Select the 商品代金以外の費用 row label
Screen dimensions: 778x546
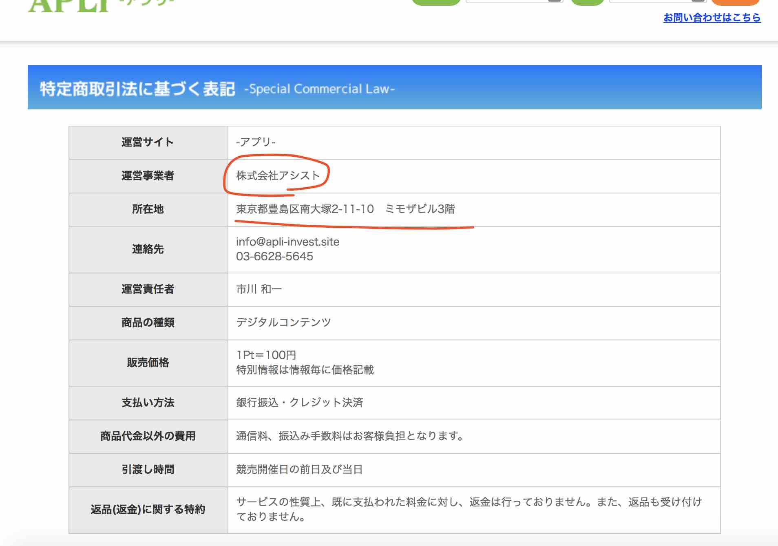(x=148, y=436)
